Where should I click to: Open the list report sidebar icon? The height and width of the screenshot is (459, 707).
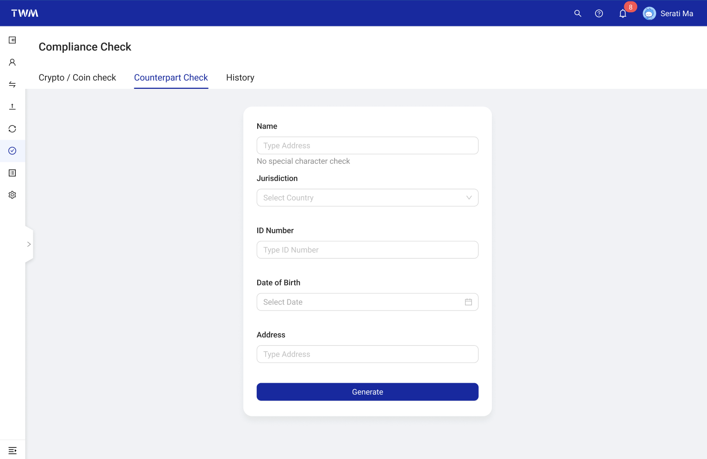tap(12, 173)
